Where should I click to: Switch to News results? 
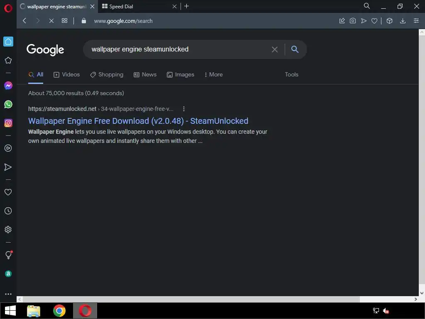pos(145,75)
